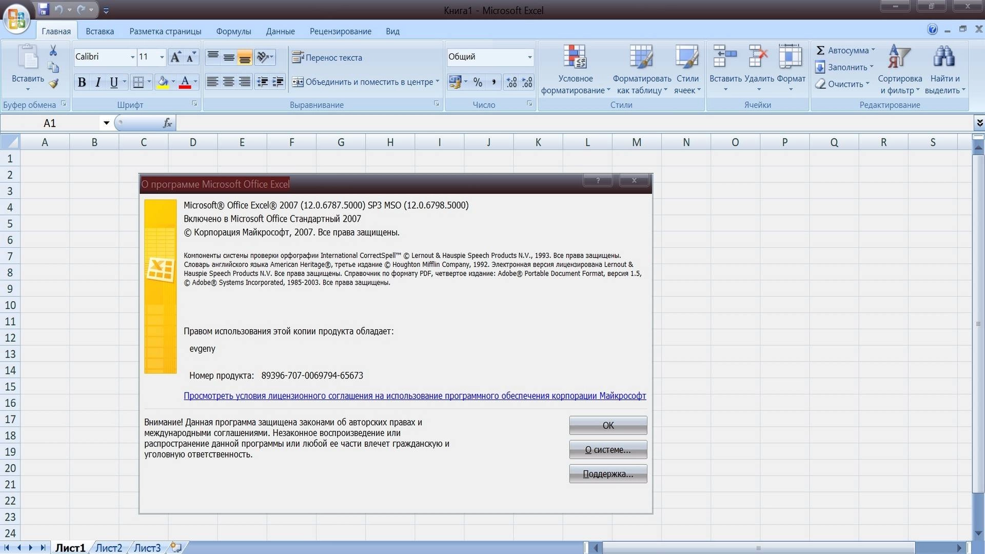Open the Name Box dropdown arrow
This screenshot has height=554, width=985.
click(x=106, y=123)
